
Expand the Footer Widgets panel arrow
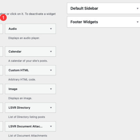coord(137,22)
